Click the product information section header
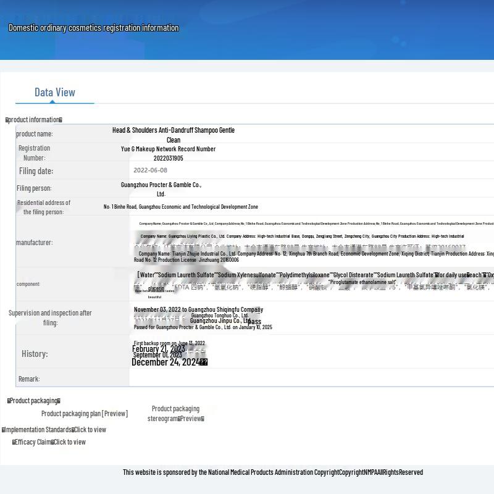Screen dimensions: 494x494 (x=34, y=120)
